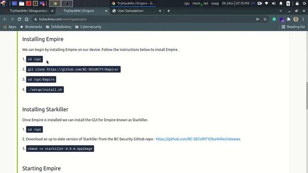Open the battery power tray icon
This screenshot has width=308, height=173.
click(x=288, y=3)
